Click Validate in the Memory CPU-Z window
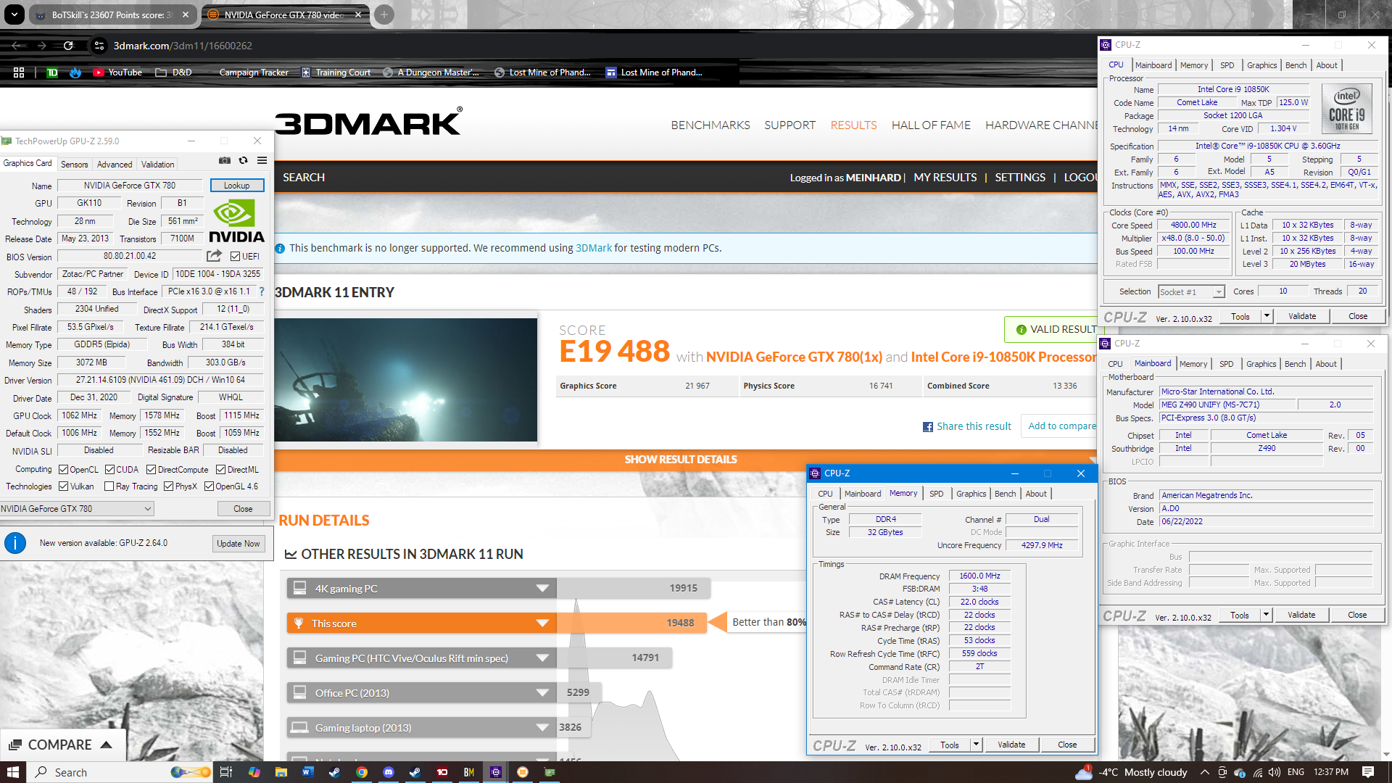 (1011, 745)
